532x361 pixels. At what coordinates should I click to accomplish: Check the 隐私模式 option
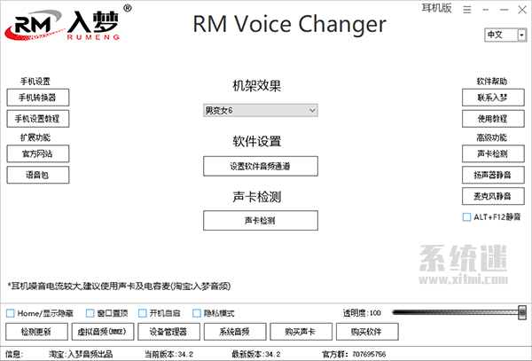tap(197, 313)
